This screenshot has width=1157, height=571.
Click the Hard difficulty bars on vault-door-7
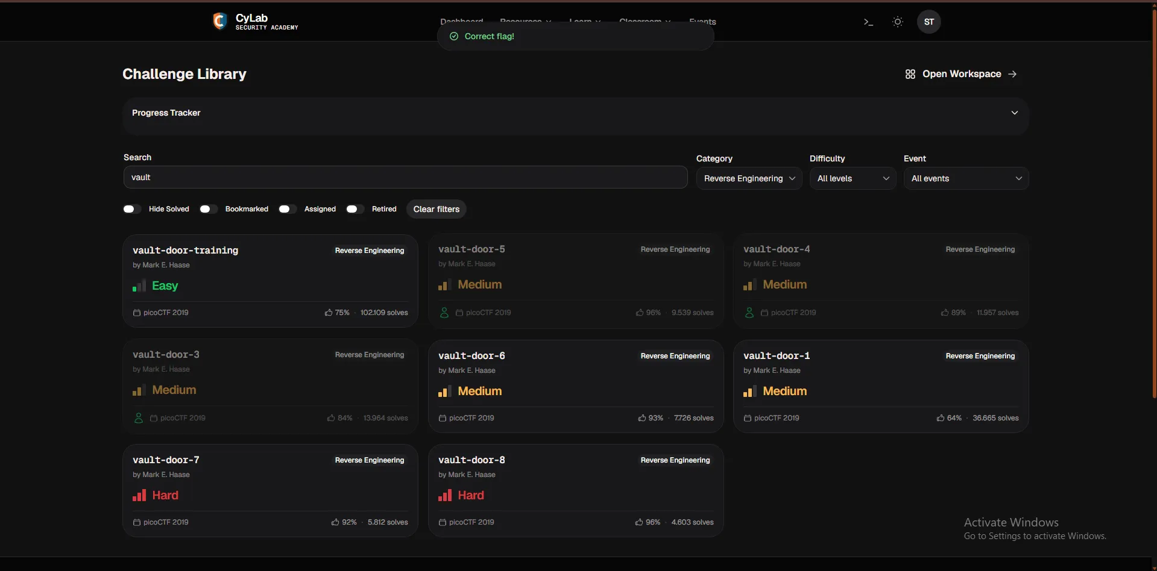click(x=139, y=495)
